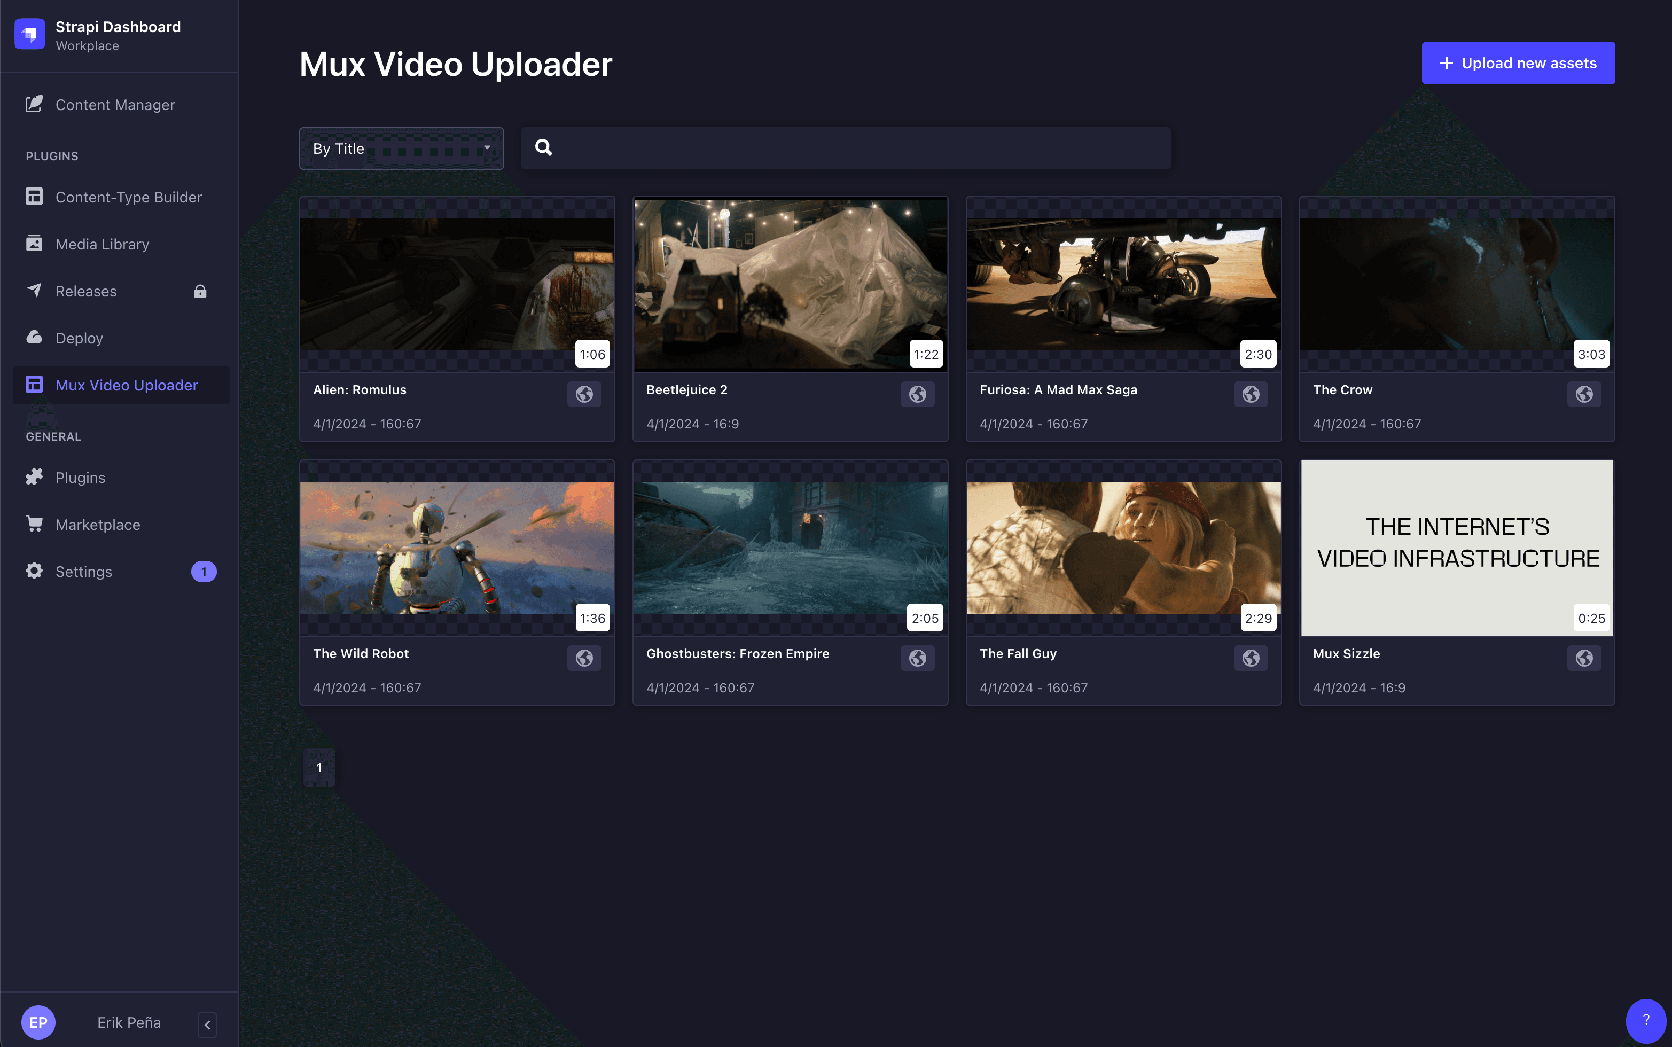Screen dimensions: 1672x1047
Task: Go to pagination page 1
Action: (x=319, y=767)
